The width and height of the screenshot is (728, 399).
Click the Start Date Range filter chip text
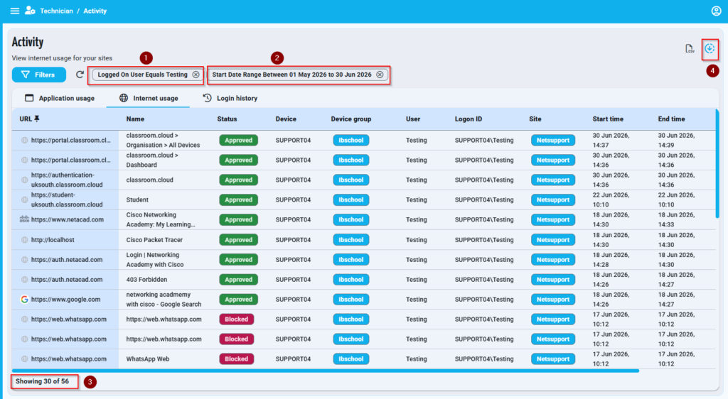coord(292,75)
